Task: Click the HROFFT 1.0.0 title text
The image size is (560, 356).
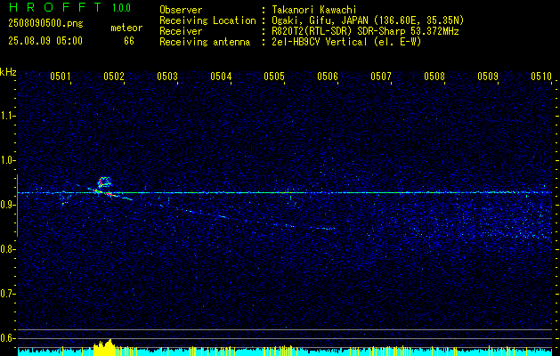Action: coord(69,7)
